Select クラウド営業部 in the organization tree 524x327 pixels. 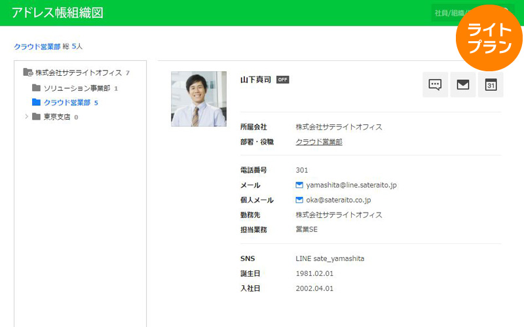point(66,103)
